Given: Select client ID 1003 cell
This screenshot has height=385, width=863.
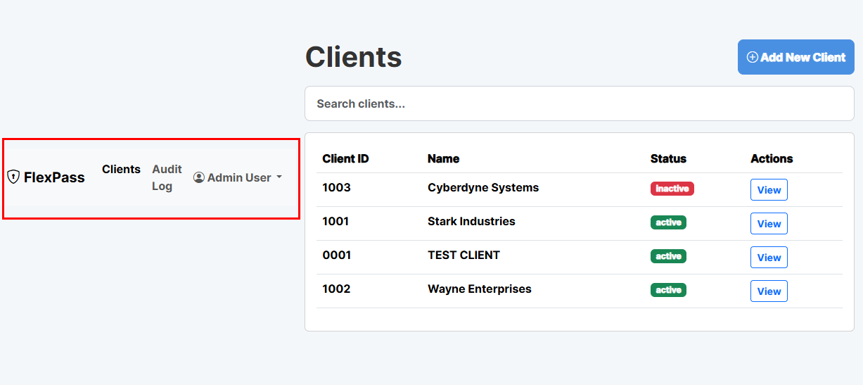Looking at the screenshot, I should (336, 188).
